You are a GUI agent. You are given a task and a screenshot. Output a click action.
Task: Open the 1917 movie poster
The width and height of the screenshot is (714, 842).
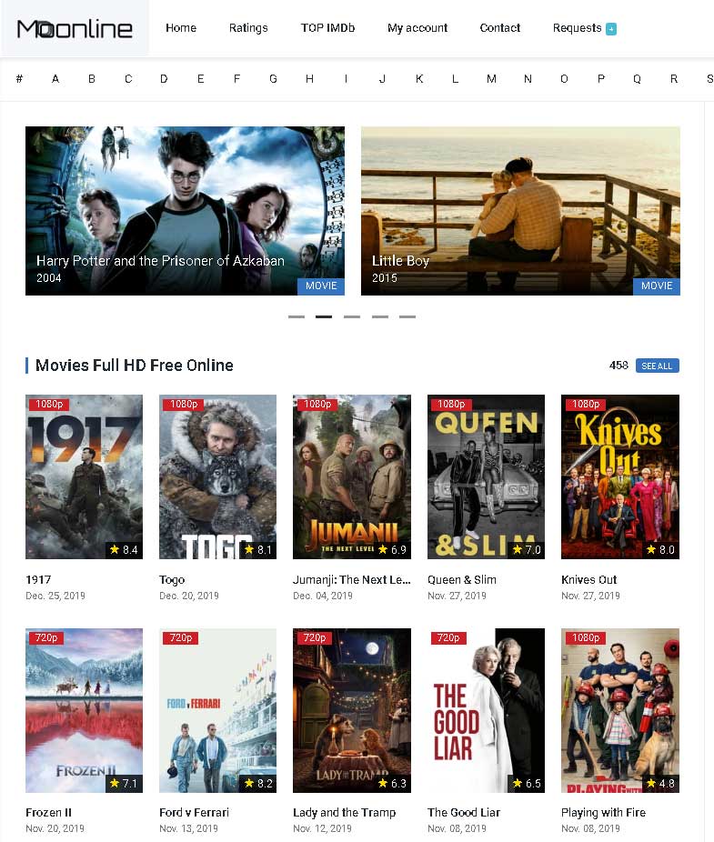click(x=84, y=476)
